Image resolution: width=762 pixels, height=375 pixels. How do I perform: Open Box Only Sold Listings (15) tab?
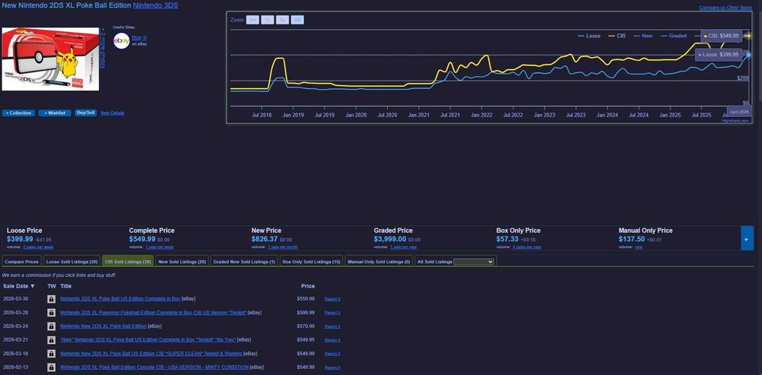click(312, 262)
